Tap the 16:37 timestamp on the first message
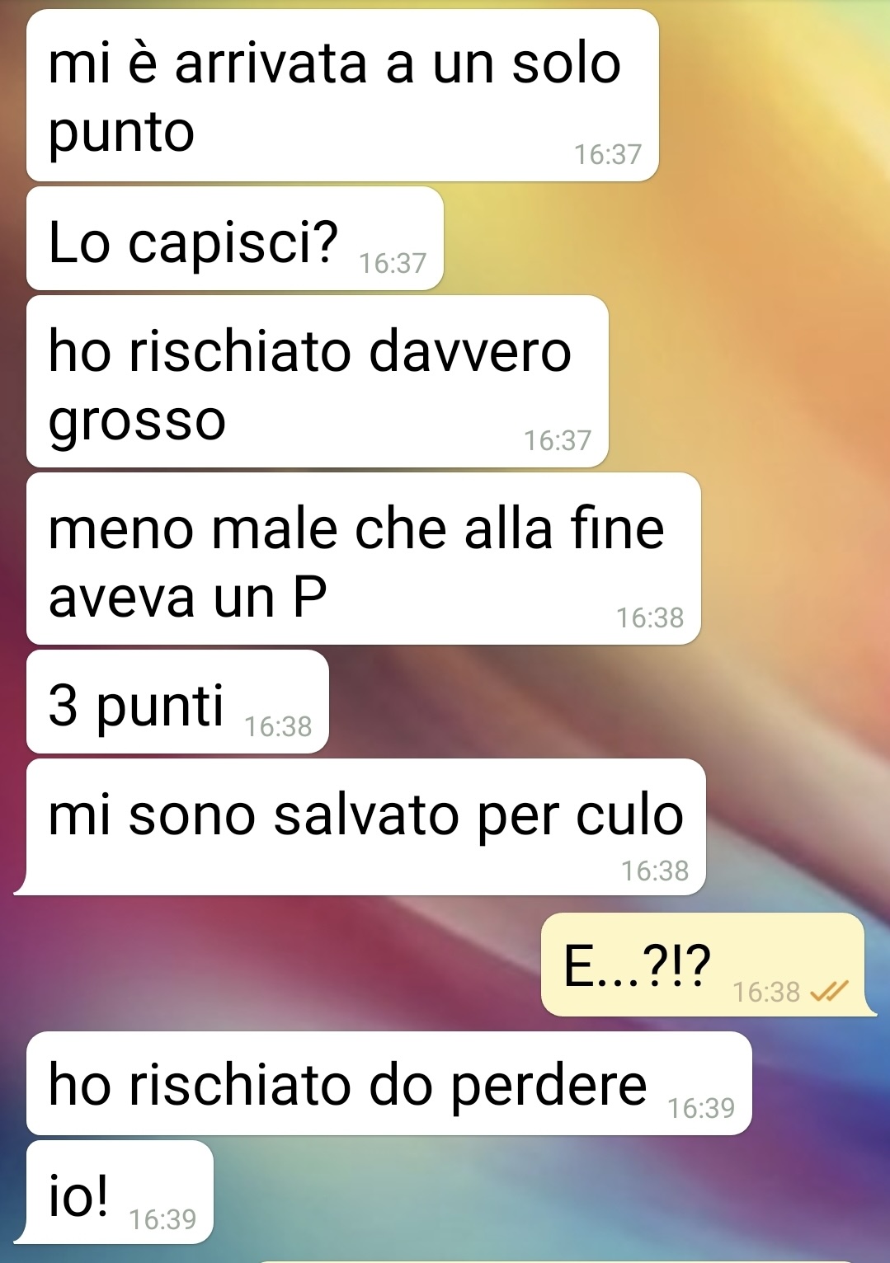The image size is (890, 1263). pyautogui.click(x=608, y=154)
